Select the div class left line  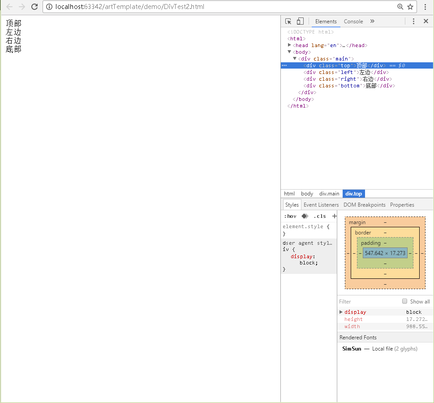346,72
